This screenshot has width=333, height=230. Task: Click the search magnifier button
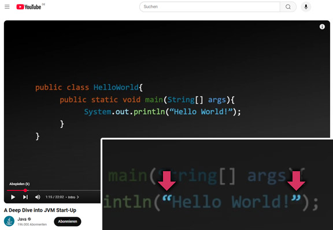[x=288, y=7]
